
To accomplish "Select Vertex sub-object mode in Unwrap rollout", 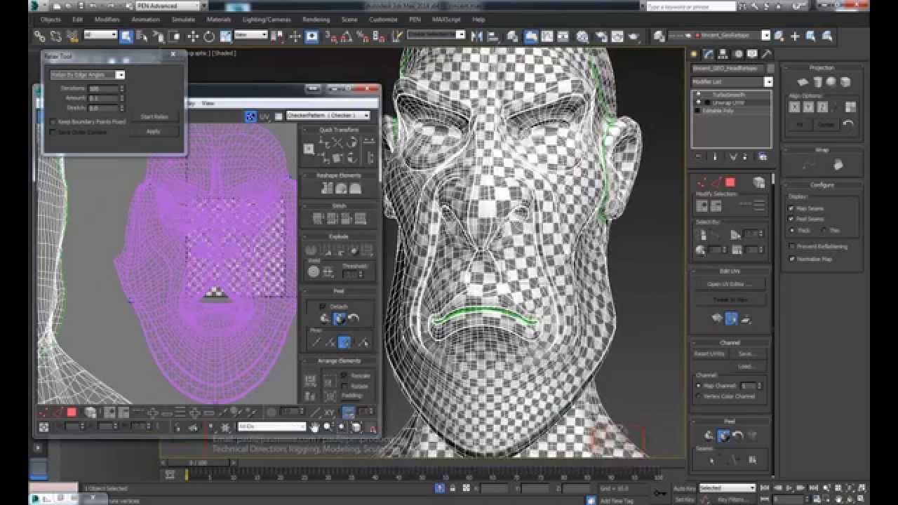I will 702,182.
